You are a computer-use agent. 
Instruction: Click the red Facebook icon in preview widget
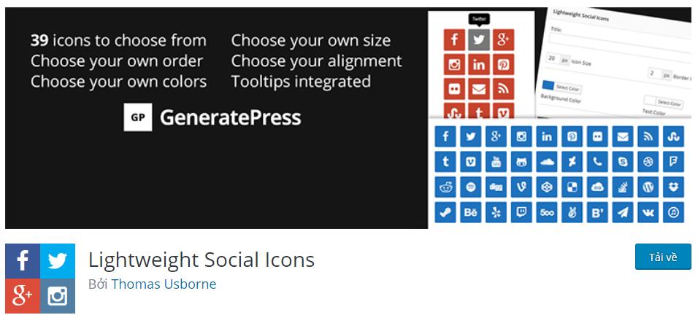point(454,40)
